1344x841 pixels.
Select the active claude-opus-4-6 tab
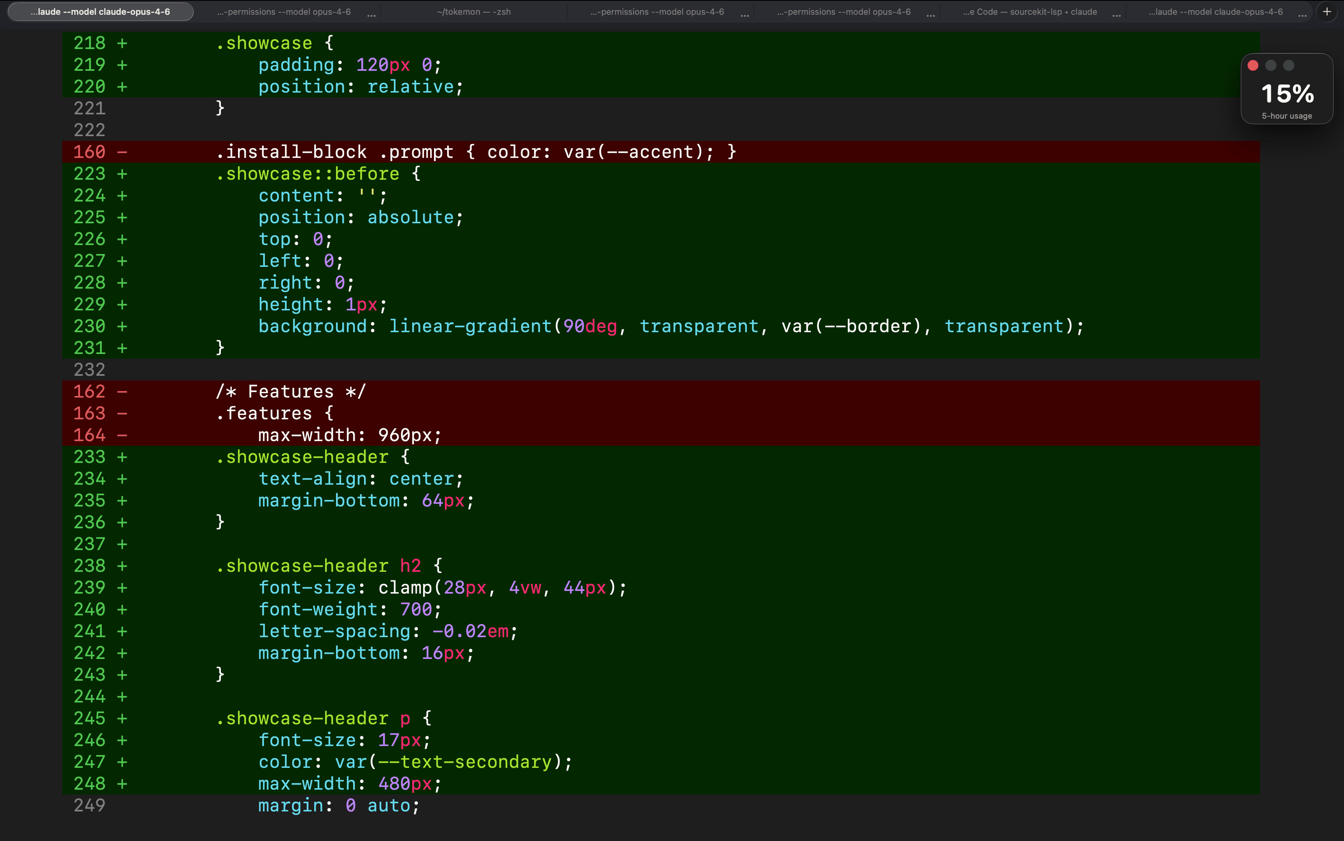[100, 11]
